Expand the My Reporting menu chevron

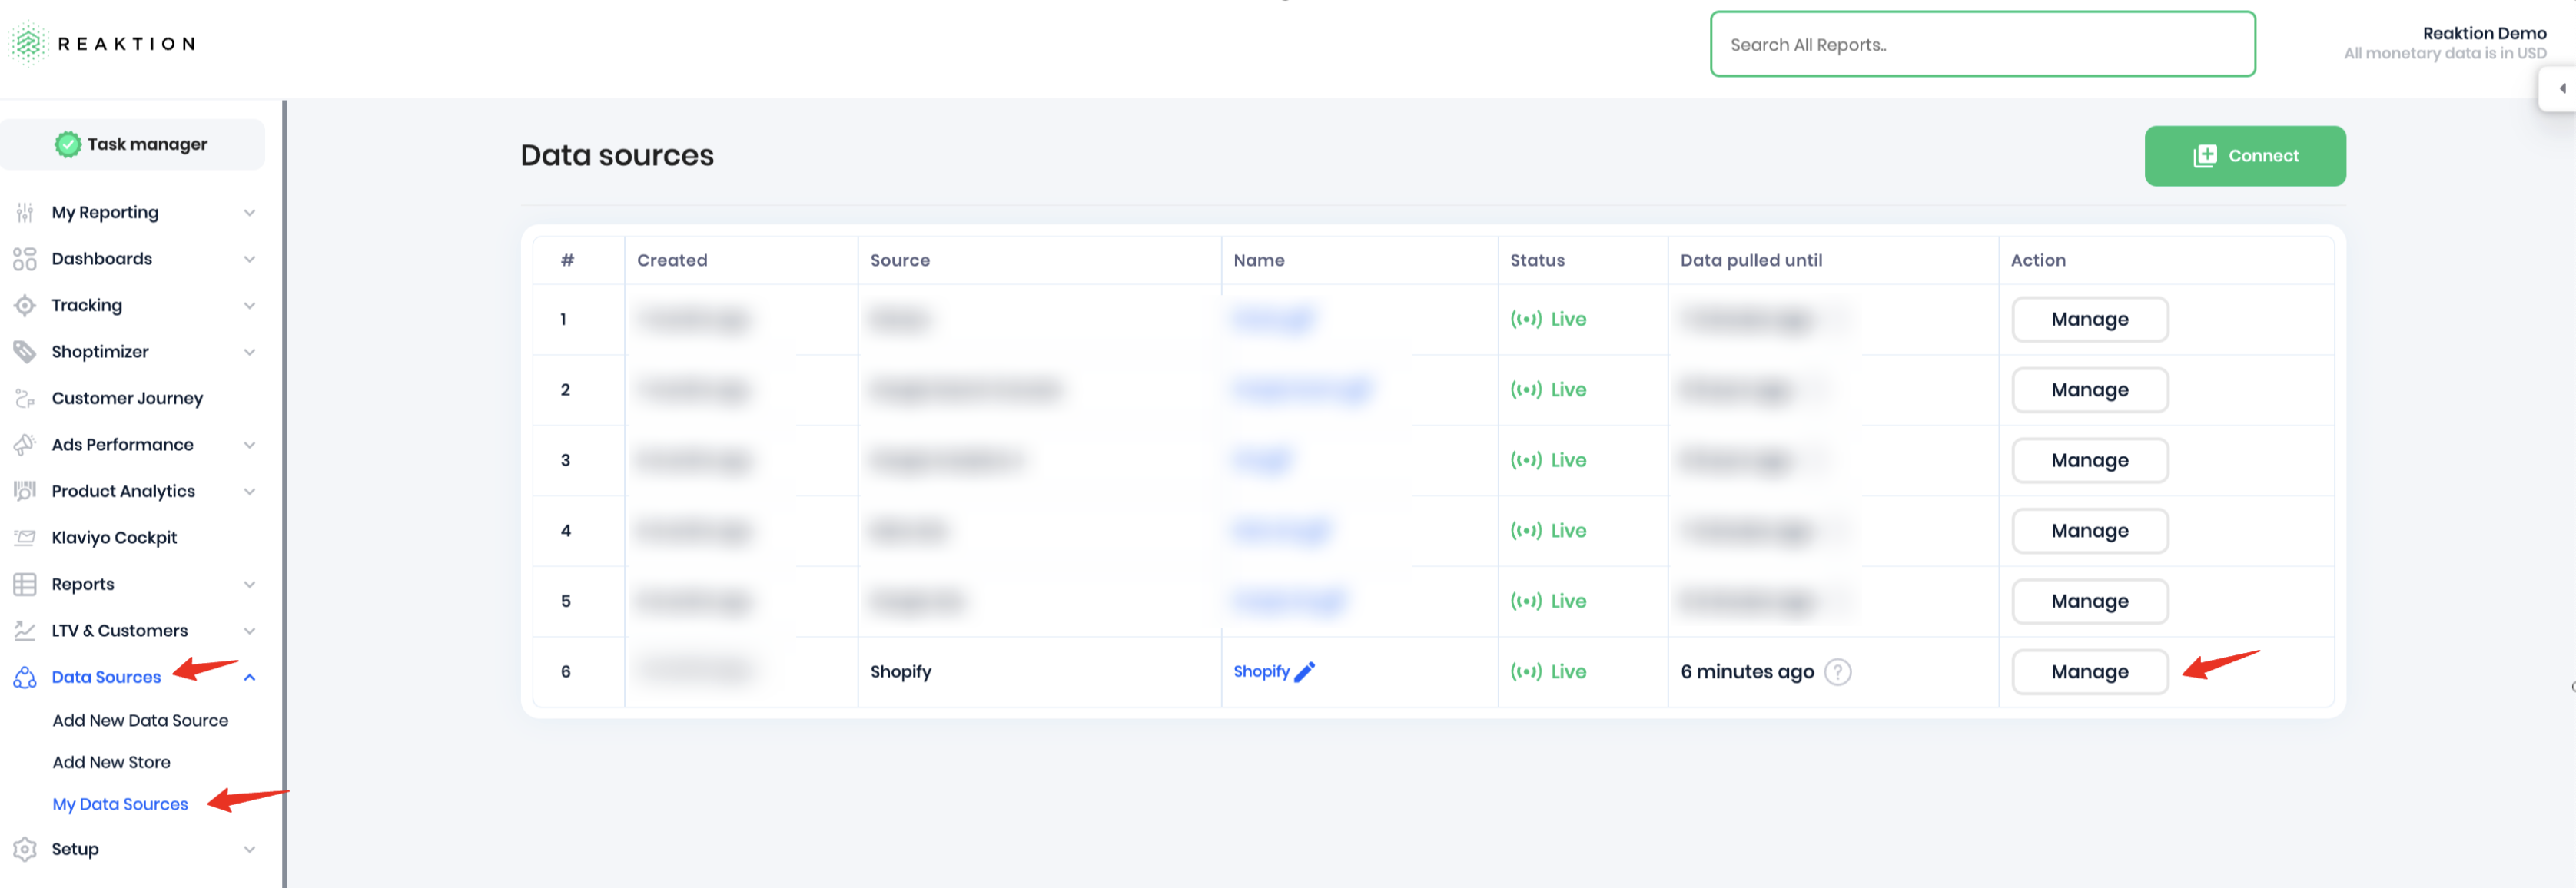(x=250, y=213)
